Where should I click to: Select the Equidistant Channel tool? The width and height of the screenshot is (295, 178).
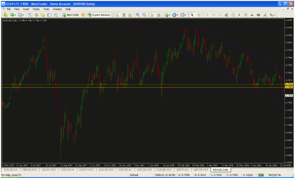[227, 15]
